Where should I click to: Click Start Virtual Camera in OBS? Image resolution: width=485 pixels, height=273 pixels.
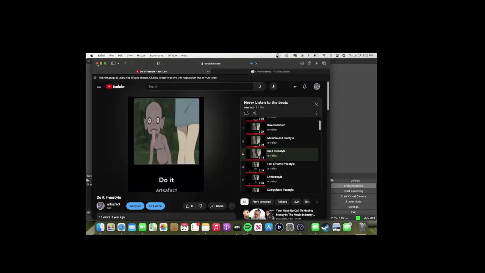354,196
